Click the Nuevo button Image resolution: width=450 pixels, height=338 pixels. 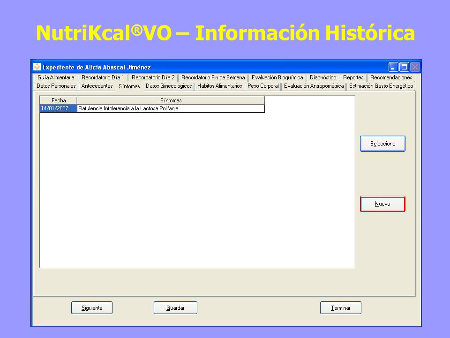point(382,204)
